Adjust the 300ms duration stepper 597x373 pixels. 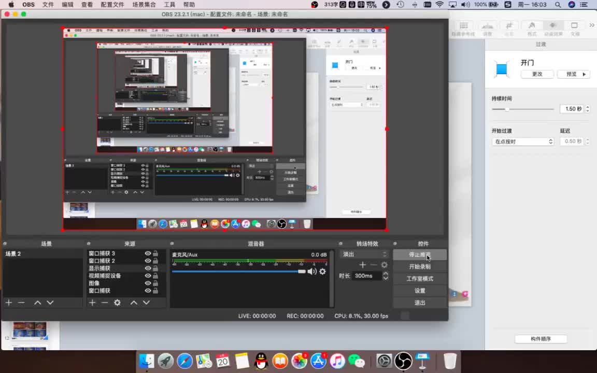pos(386,276)
